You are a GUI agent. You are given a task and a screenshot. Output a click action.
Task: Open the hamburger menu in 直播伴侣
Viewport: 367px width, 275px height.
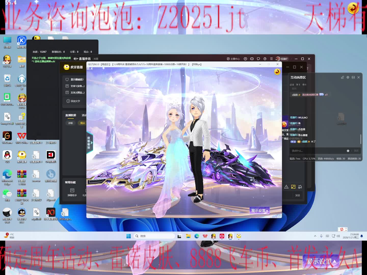[x=271, y=59]
